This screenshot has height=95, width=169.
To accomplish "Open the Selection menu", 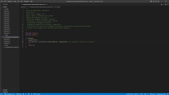I will [x=10, y=1].
